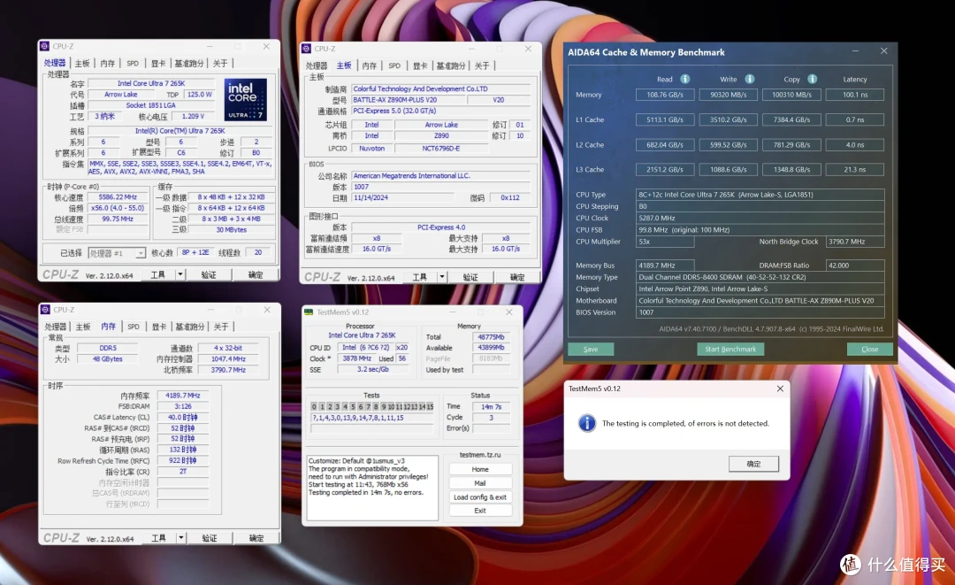Click the testmem.tz.ru Home button

pyautogui.click(x=480, y=469)
